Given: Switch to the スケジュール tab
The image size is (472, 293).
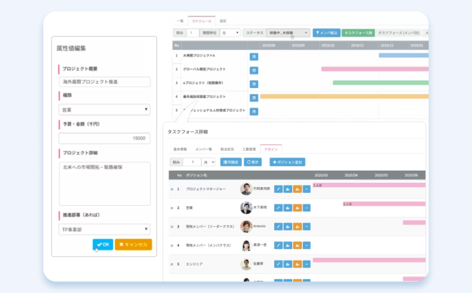Looking at the screenshot, I should point(202,21).
